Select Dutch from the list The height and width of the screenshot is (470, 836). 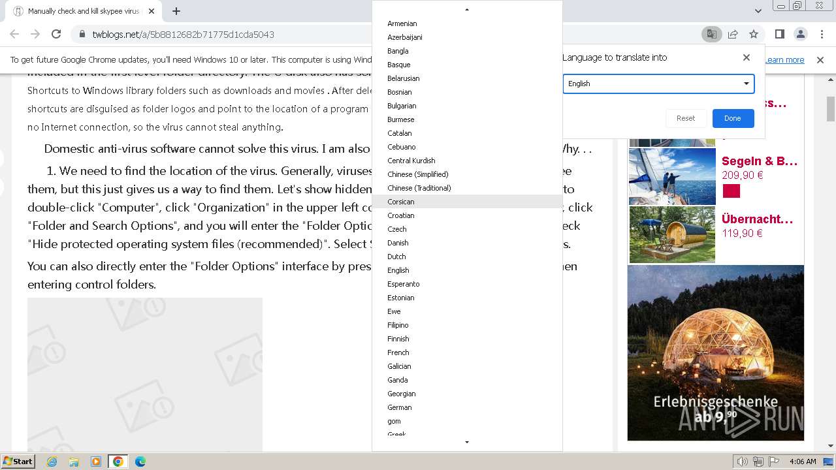coord(467,257)
